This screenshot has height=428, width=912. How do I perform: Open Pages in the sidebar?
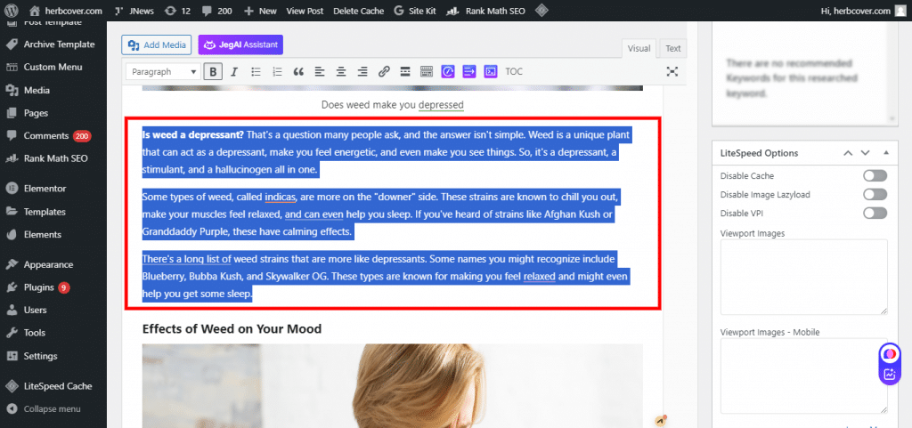(x=53, y=113)
